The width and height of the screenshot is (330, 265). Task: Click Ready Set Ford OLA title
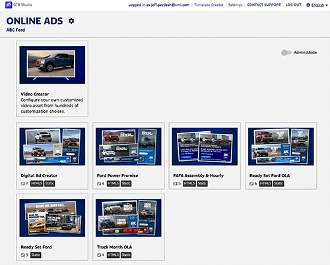[x=269, y=175]
